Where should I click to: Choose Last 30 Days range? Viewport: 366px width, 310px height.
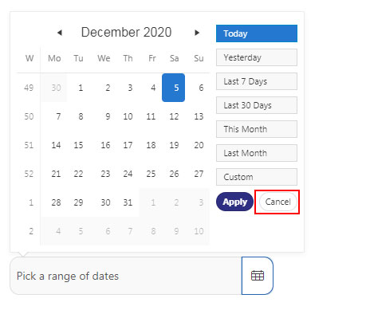click(x=257, y=105)
